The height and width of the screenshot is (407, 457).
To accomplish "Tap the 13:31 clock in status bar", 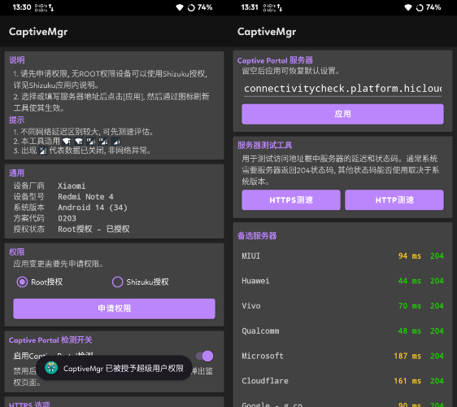I will pos(250,7).
